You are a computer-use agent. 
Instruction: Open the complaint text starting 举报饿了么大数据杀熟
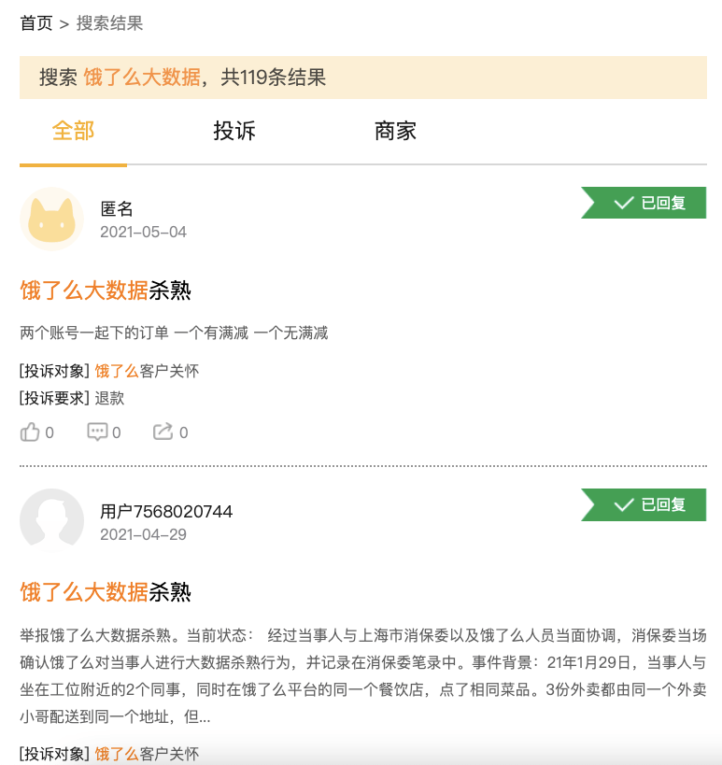tap(363, 676)
